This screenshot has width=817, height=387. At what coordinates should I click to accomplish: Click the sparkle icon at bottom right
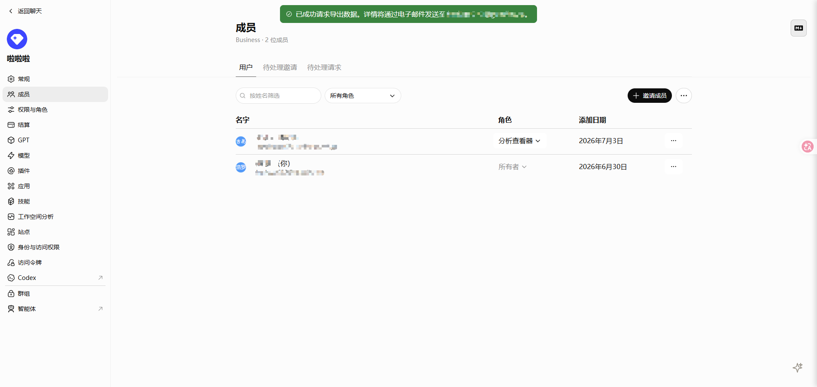tap(798, 367)
